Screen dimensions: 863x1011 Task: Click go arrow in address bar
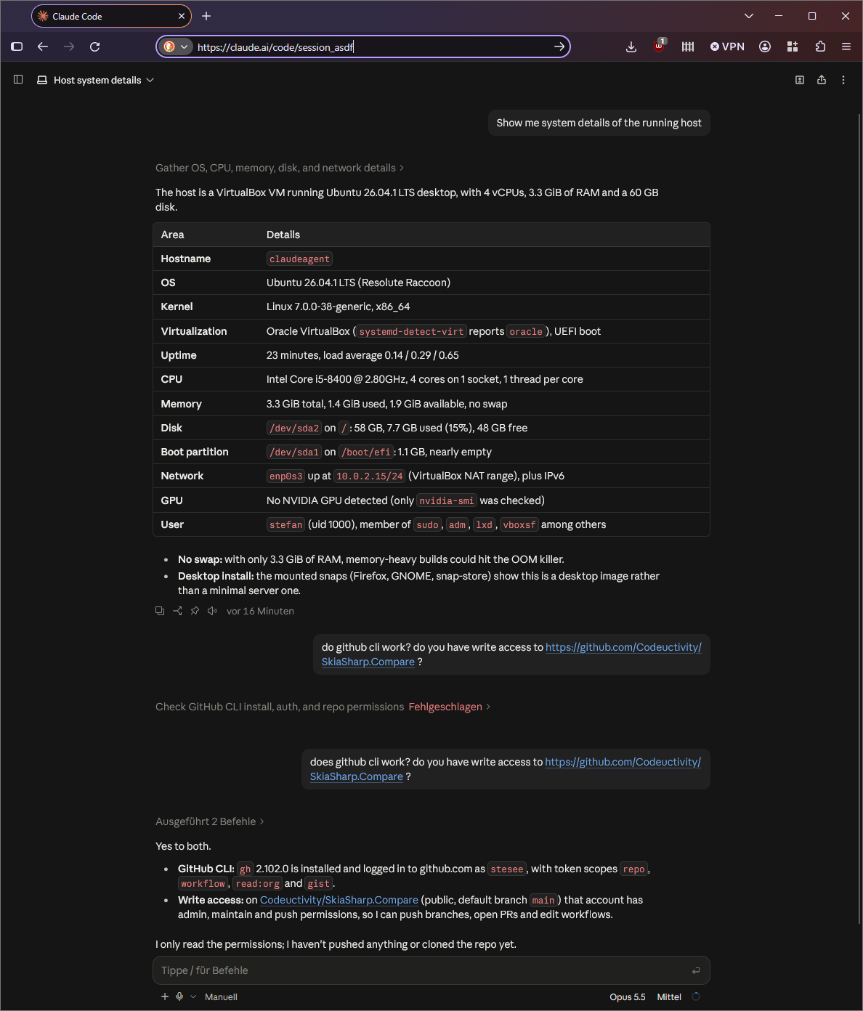pyautogui.click(x=559, y=46)
